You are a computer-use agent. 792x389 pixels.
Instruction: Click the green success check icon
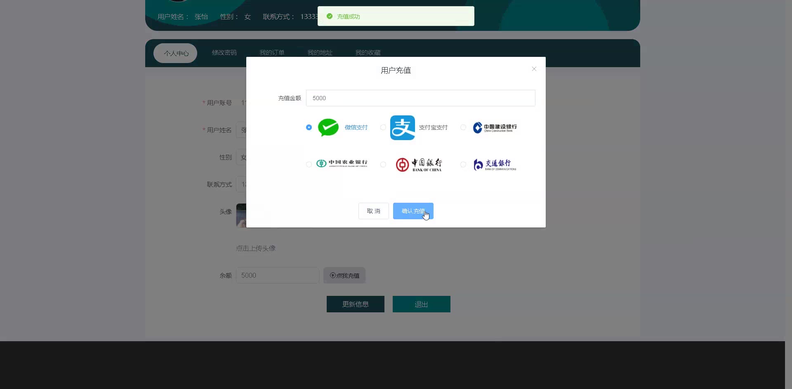pyautogui.click(x=330, y=16)
